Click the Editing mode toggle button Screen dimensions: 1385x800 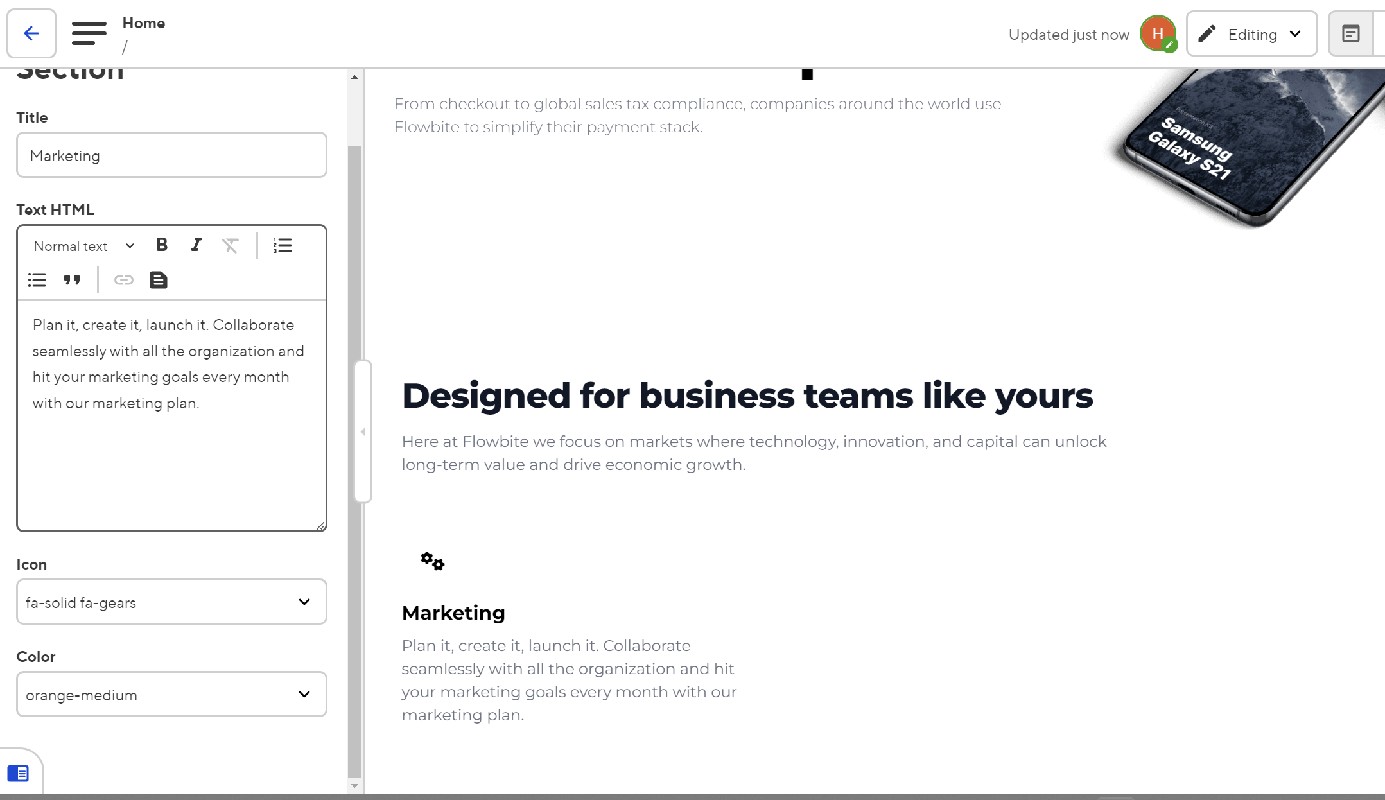1251,34
